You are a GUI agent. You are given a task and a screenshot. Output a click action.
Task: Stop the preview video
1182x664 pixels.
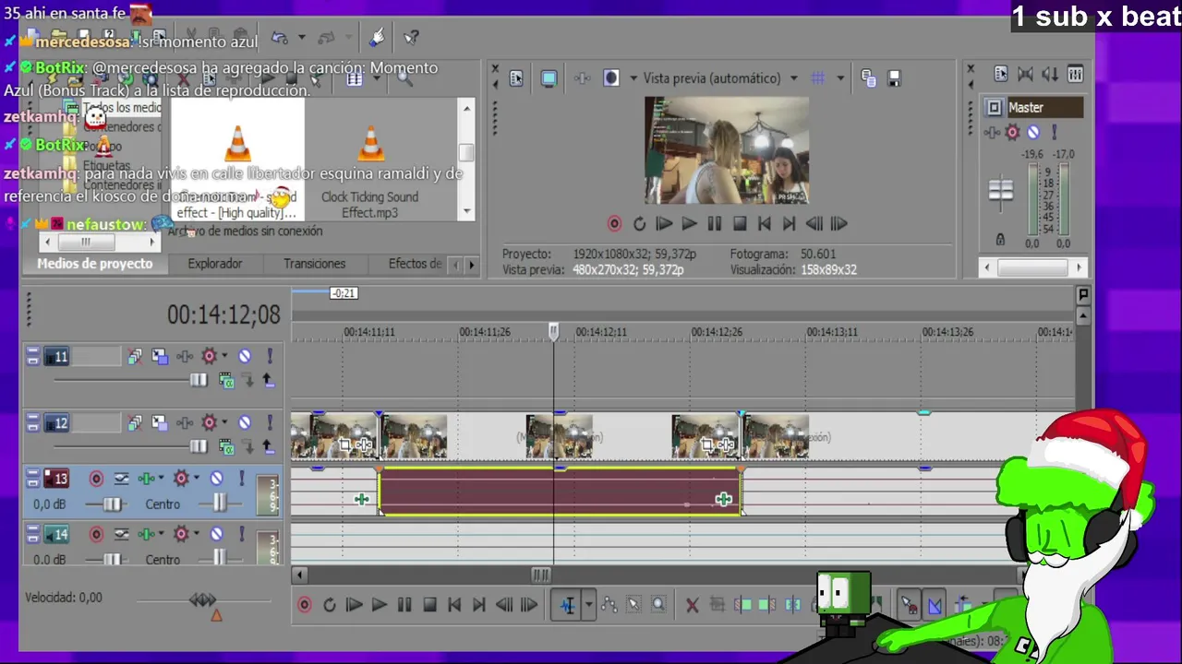pos(739,223)
